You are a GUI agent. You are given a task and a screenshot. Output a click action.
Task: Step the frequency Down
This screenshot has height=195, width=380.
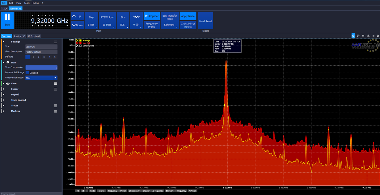click(x=77, y=25)
